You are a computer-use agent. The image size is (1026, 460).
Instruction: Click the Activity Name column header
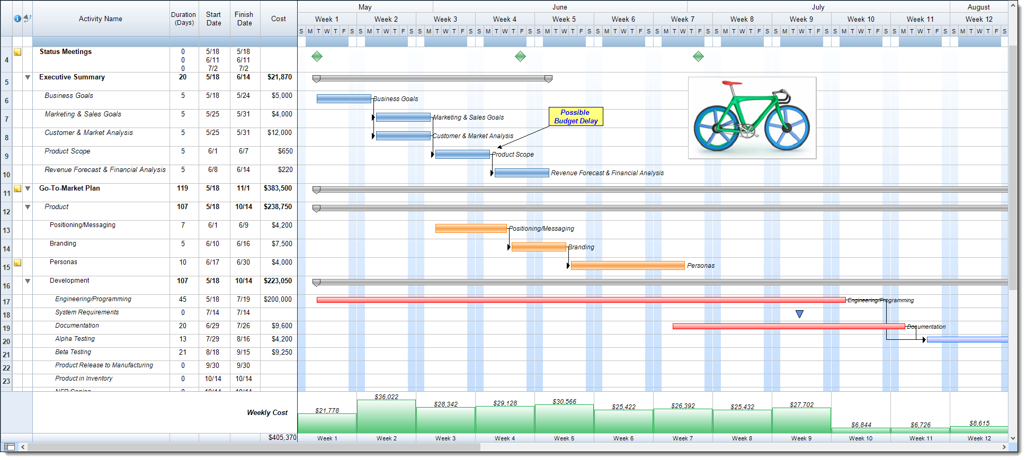(x=101, y=19)
